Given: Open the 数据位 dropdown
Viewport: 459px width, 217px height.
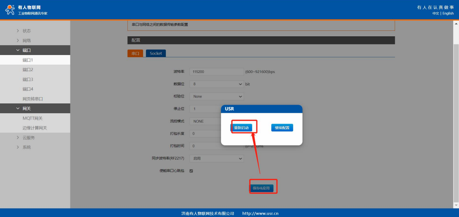Looking at the screenshot, I should tap(216, 84).
